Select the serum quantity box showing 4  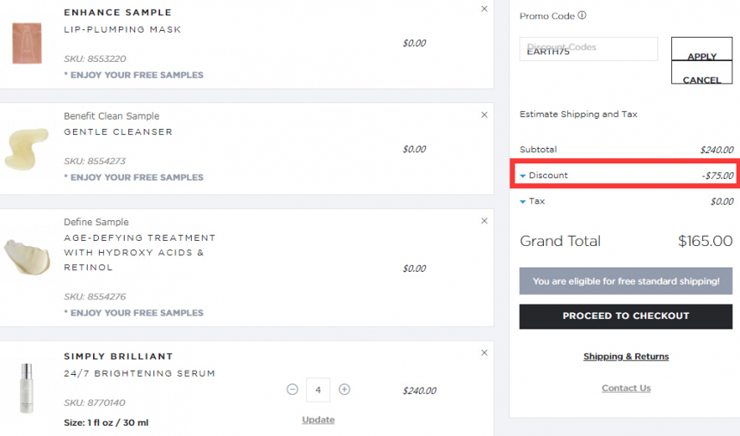pos(318,390)
